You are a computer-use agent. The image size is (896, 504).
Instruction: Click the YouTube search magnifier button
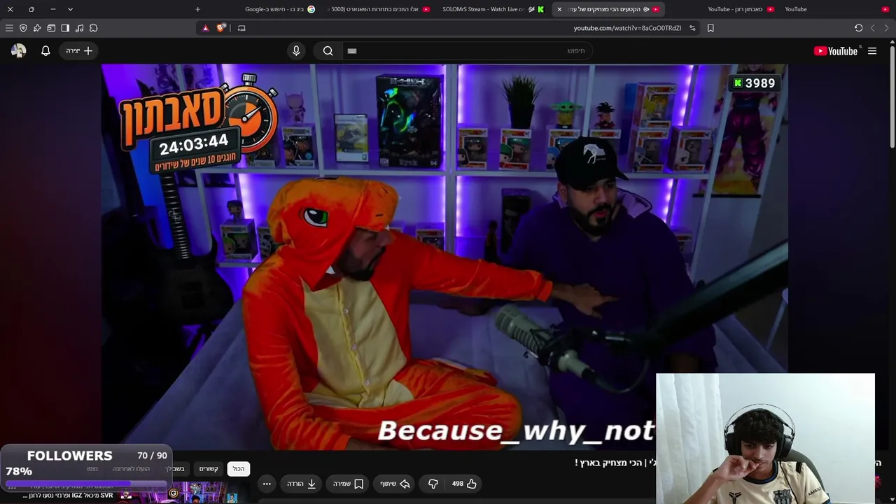coord(328,50)
